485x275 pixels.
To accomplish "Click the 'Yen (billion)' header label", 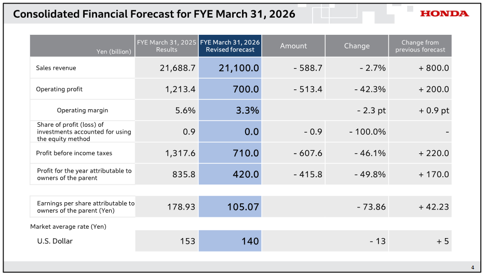I will 114,51.
